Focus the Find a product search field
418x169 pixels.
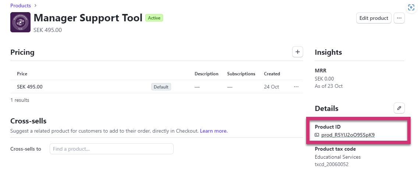click(x=111, y=149)
